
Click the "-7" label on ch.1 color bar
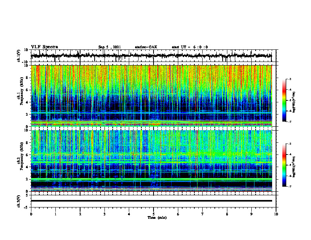pyautogui.click(x=289, y=122)
